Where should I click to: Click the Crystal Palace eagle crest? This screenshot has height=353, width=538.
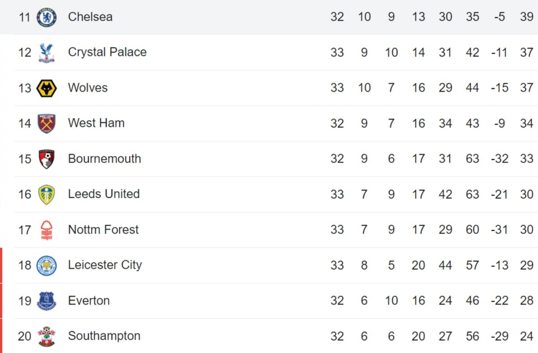47,52
